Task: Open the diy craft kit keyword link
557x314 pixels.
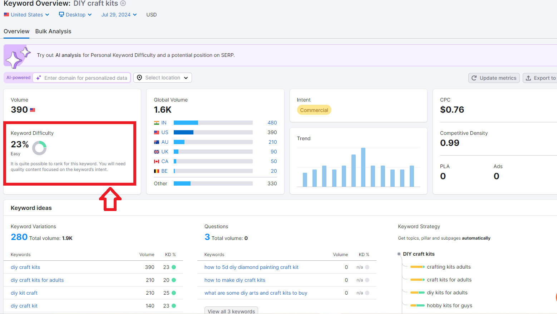Action: pyautogui.click(x=24, y=306)
